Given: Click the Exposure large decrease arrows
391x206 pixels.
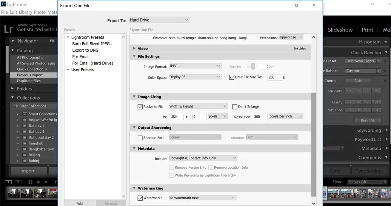Looking at the screenshot, I should coord(349,91).
